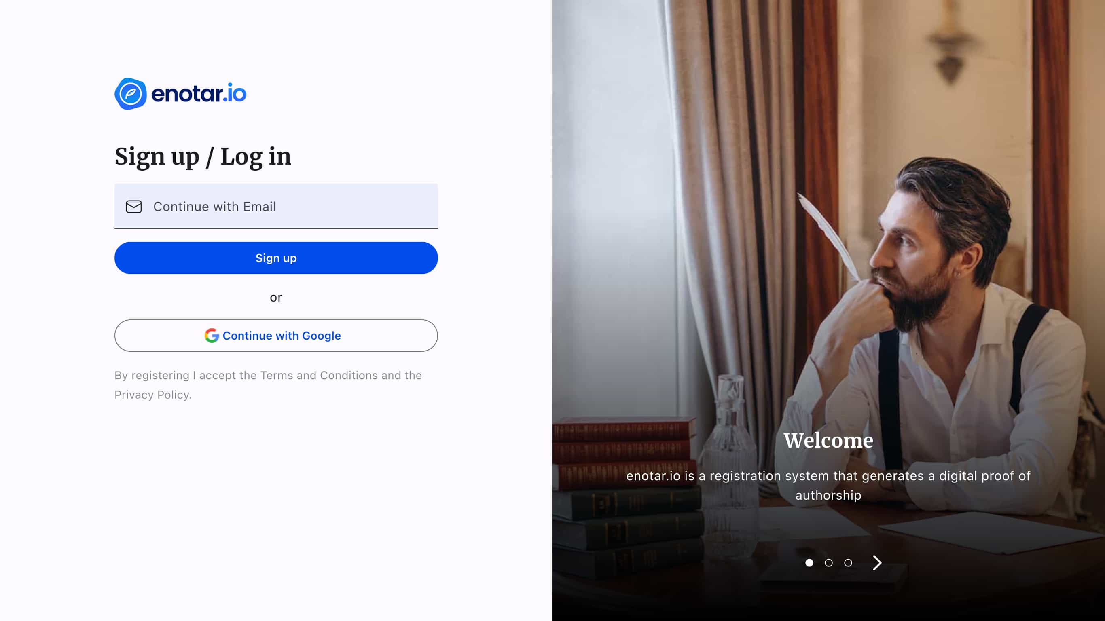
Task: Click the enotar.io feather logo icon
Action: point(130,93)
